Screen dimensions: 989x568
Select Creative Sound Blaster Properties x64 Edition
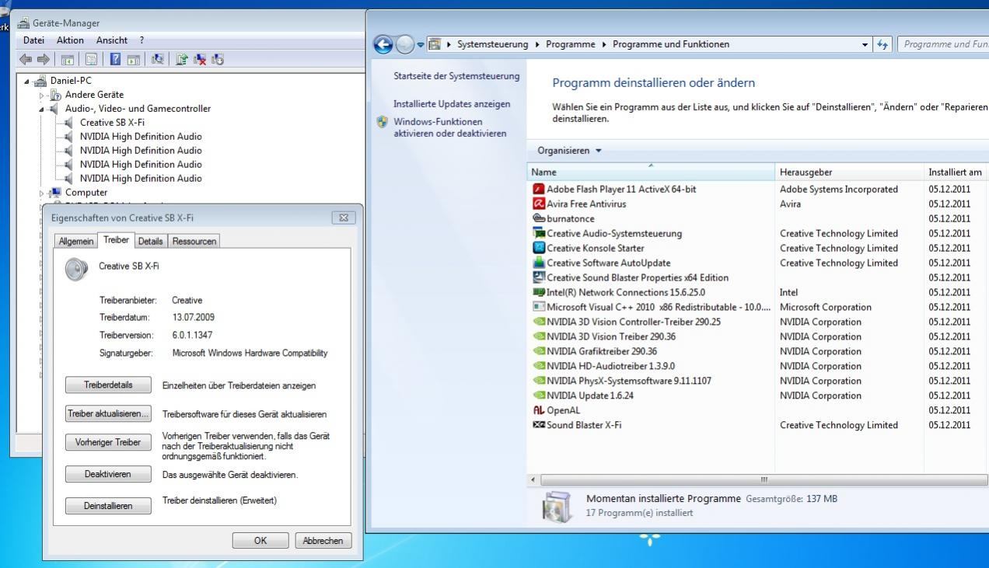[758, 277]
